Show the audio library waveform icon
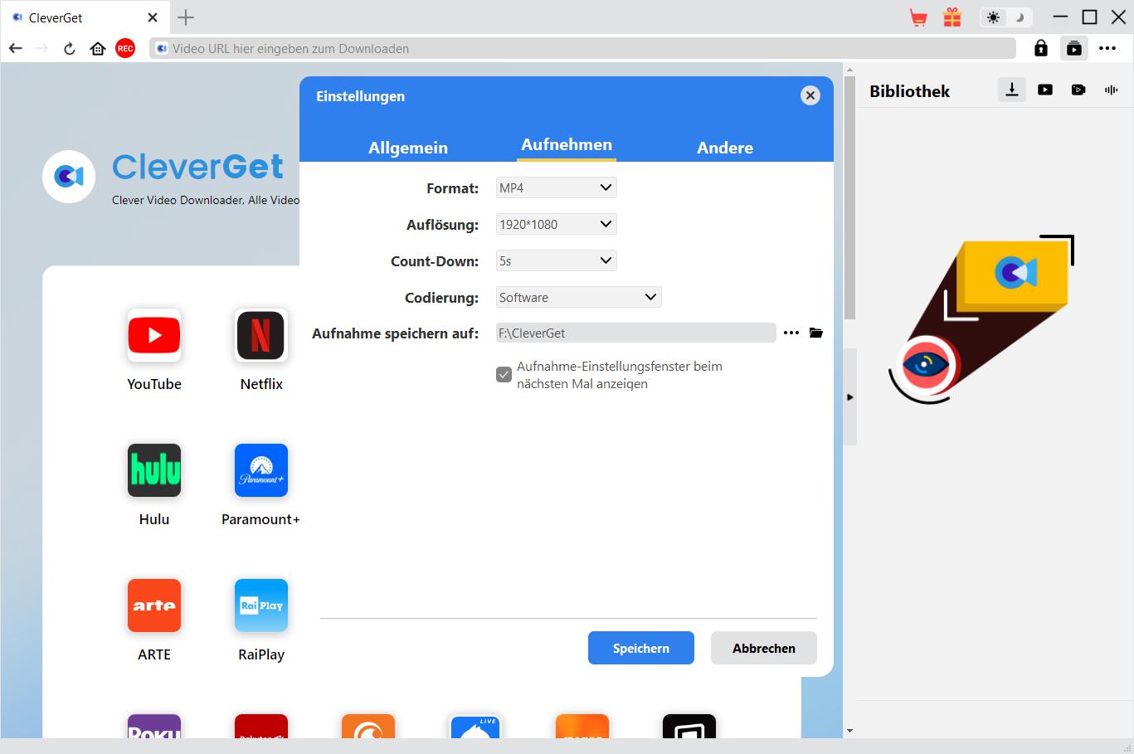 (x=1111, y=90)
